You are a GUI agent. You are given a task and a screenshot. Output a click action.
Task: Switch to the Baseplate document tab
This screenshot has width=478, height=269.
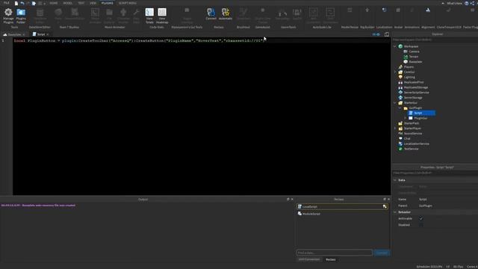(x=14, y=34)
